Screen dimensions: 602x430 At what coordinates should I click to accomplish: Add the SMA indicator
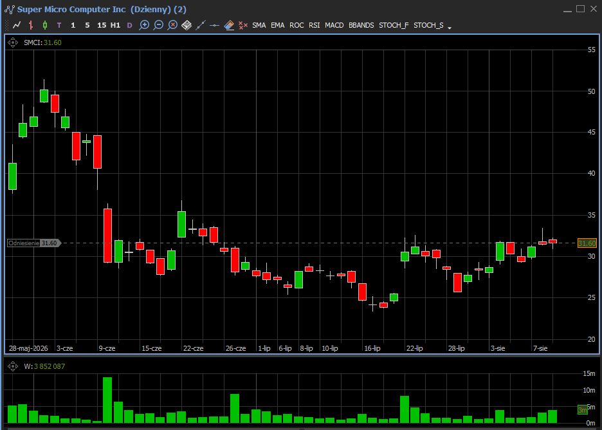(259, 25)
